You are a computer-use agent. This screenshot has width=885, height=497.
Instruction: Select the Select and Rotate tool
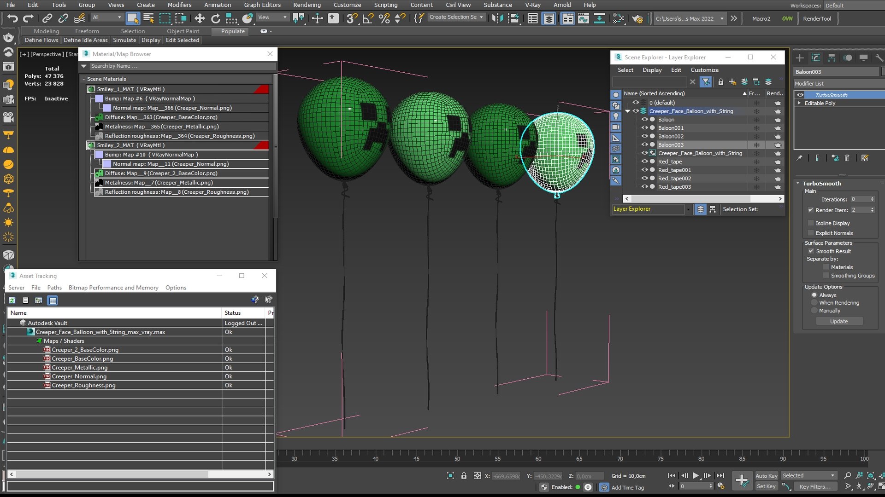(216, 18)
